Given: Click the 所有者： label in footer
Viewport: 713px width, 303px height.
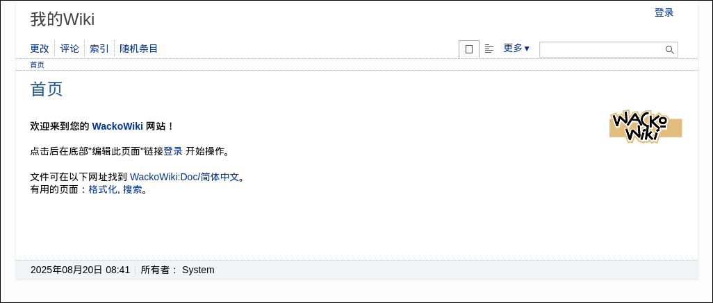Looking at the screenshot, I should (x=159, y=270).
